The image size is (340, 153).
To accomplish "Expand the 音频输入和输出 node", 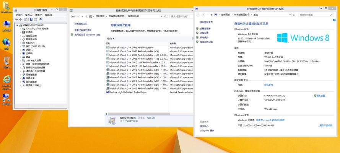I will (x=21, y=85).
